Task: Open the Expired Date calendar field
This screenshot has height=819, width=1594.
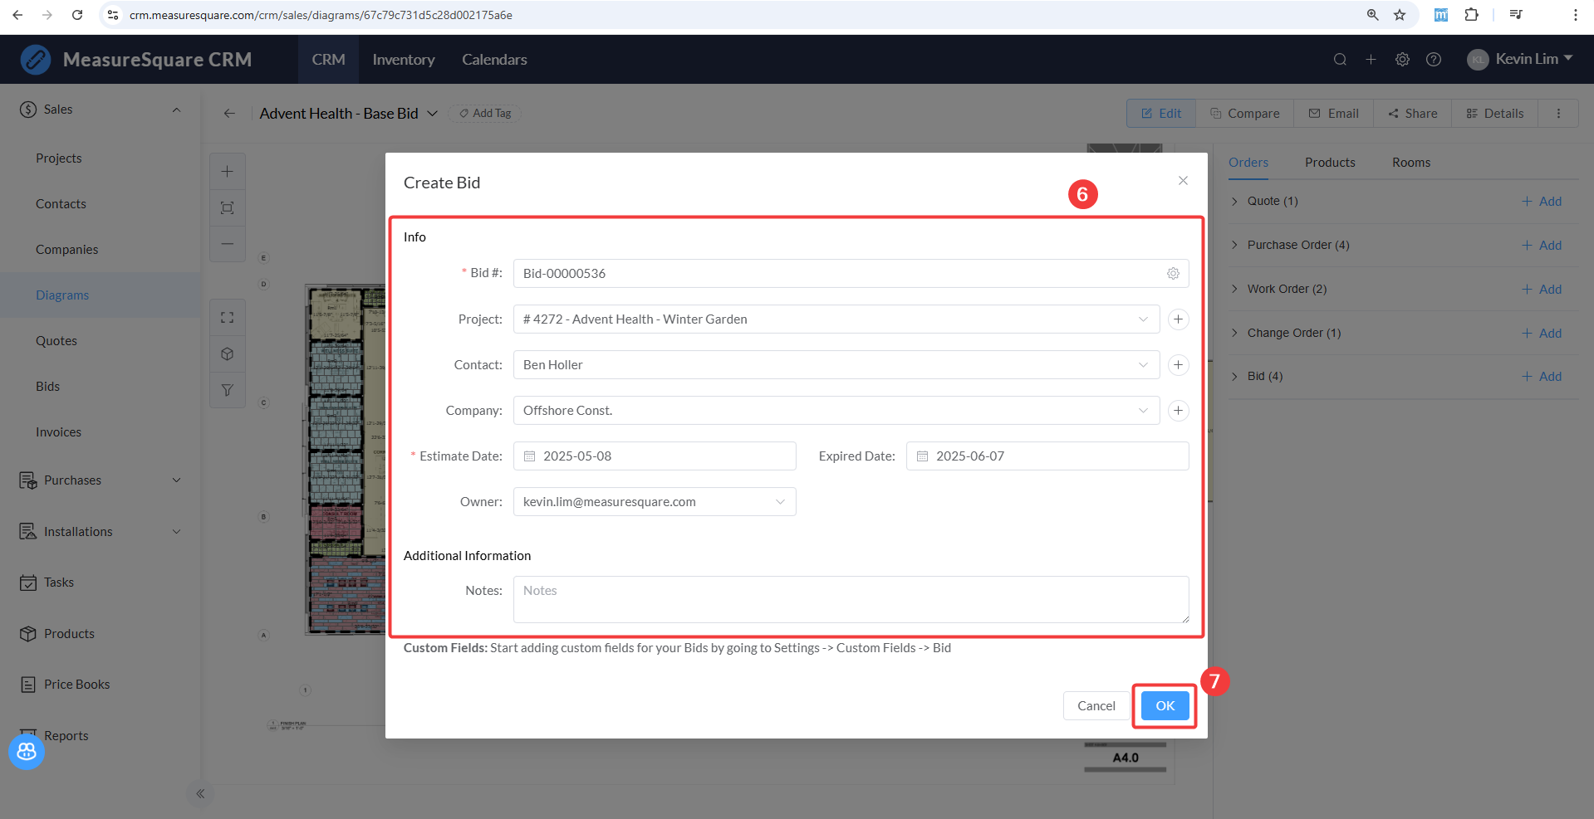Action: [x=1047, y=456]
